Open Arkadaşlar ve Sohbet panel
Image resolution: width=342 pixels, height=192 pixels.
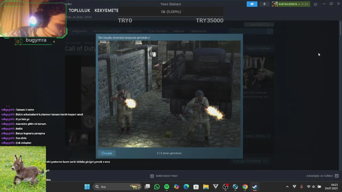pos(320,176)
